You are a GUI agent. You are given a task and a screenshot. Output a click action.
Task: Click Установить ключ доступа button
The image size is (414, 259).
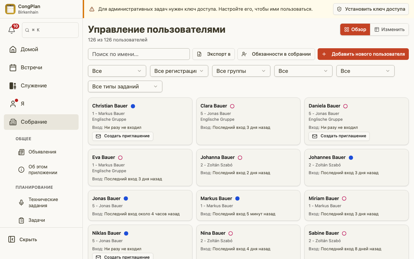pos(371,9)
